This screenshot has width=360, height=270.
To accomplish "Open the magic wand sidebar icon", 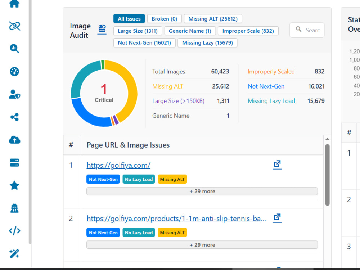I will click(x=14, y=254).
